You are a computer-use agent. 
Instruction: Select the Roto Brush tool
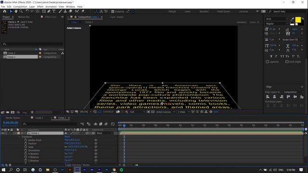77,12
